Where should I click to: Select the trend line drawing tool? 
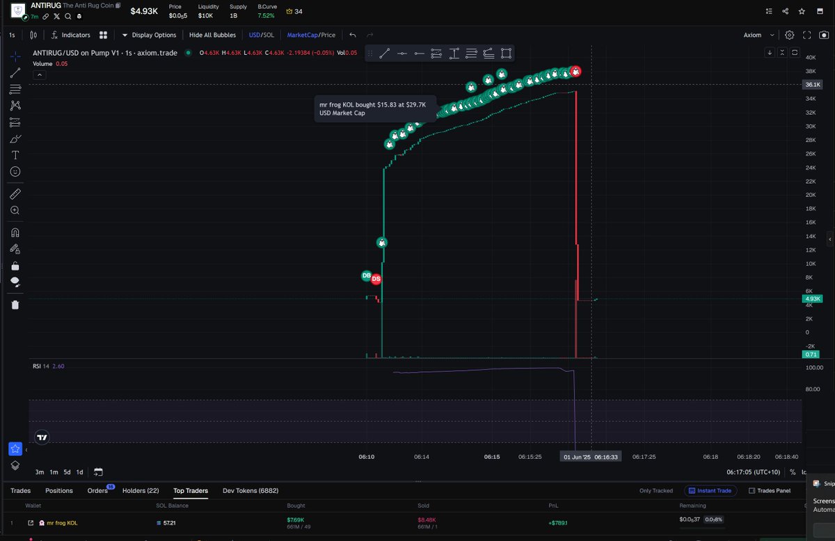(x=15, y=72)
